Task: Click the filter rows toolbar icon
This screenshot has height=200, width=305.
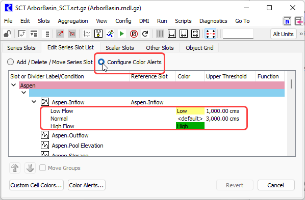Action: tap(34, 34)
